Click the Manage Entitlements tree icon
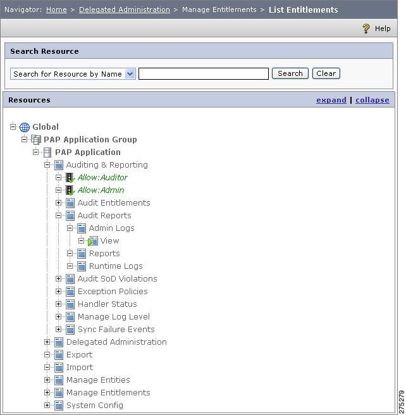Viewport: 406px width, 415px height. point(59,393)
